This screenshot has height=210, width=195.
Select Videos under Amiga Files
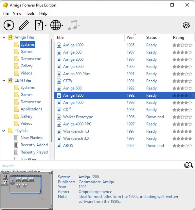click(x=26, y=73)
